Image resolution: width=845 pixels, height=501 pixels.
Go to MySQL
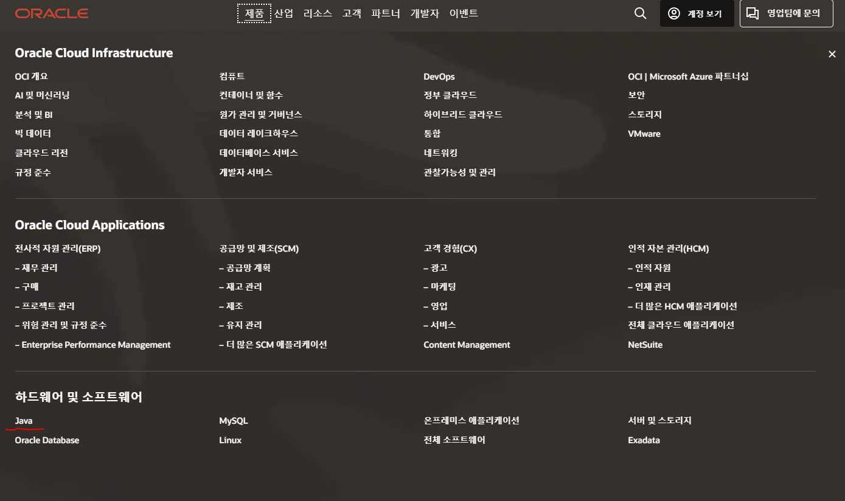[234, 421]
